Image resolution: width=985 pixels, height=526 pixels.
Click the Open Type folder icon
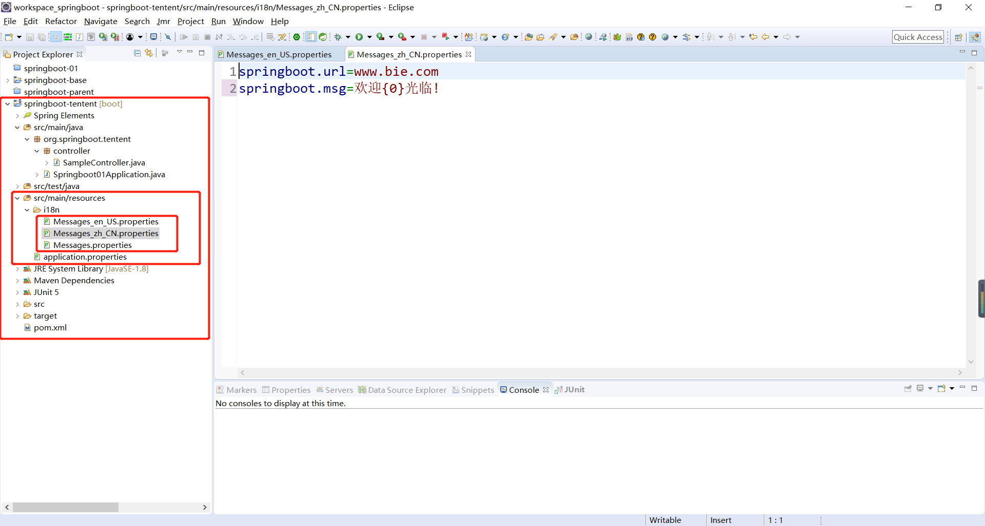click(x=528, y=37)
